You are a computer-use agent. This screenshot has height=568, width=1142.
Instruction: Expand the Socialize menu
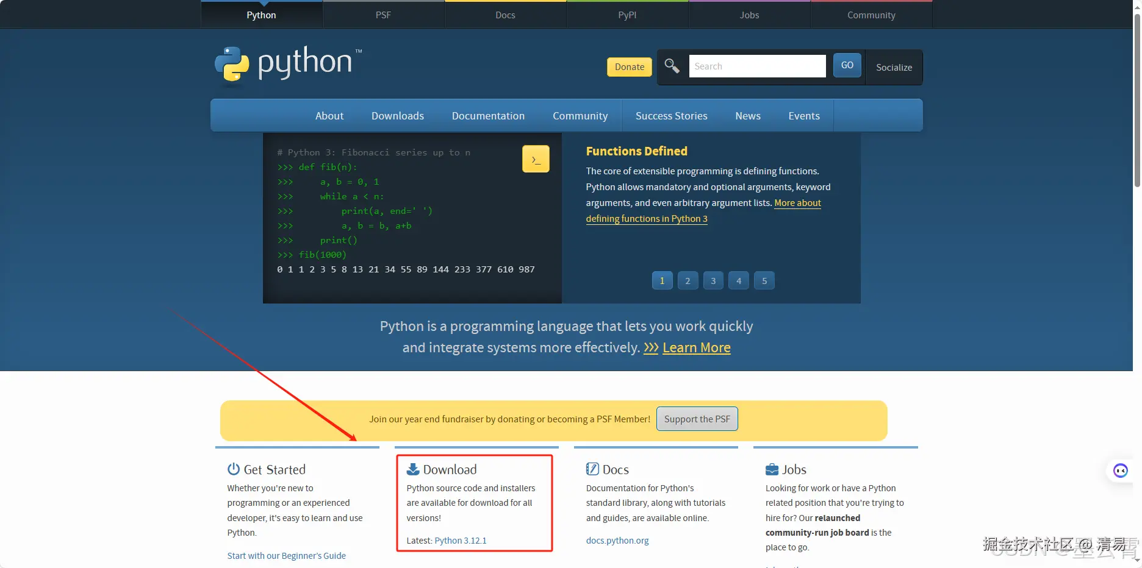[x=894, y=67]
